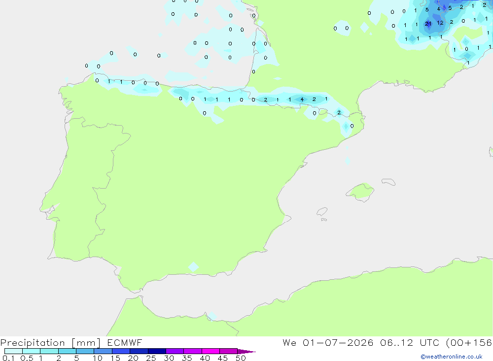This screenshot has width=493, height=361.
Task: Click the 'UTC' label
Action: pos(430,342)
